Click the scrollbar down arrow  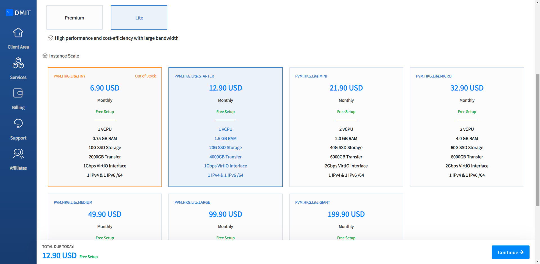click(x=537, y=261)
